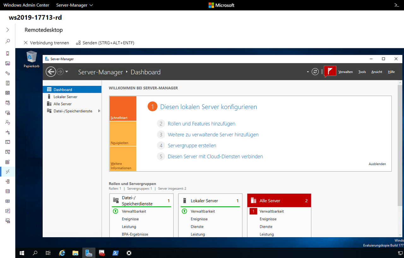Open the PowerShell tool in the sidebar
This screenshot has width=404, height=258.
8,142
